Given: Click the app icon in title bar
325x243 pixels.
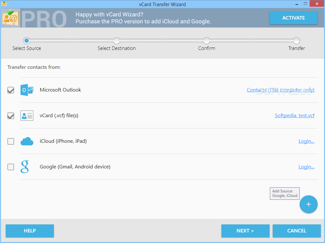Looking at the screenshot, I should [4, 4].
